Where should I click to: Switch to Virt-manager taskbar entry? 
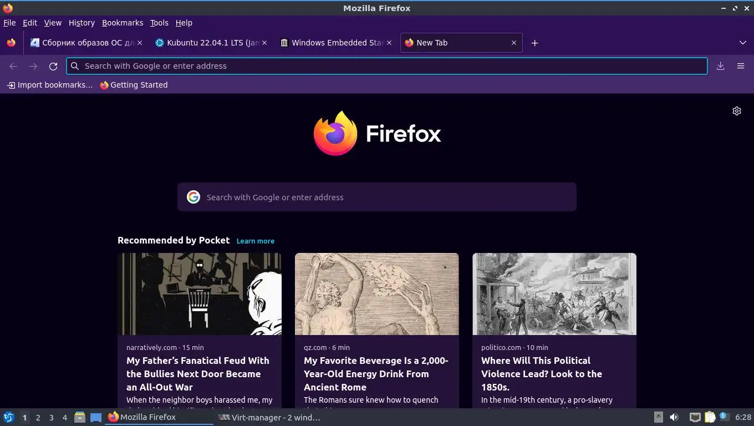269,417
